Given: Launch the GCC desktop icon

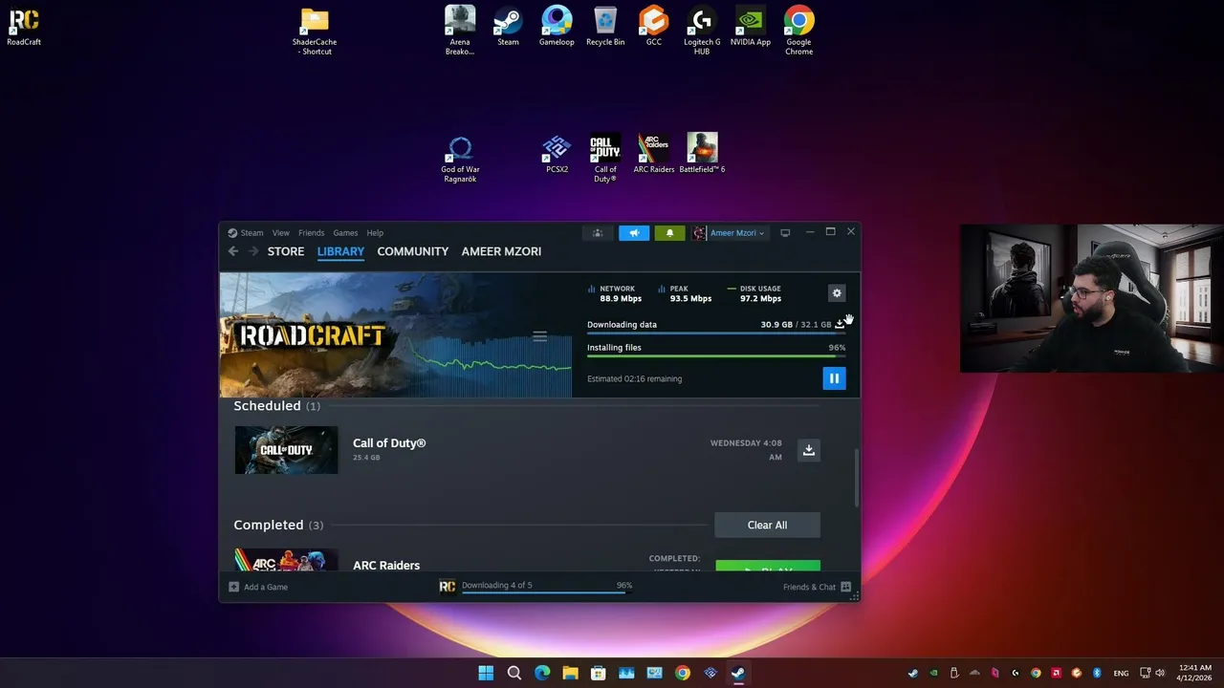Looking at the screenshot, I should pyautogui.click(x=654, y=27).
